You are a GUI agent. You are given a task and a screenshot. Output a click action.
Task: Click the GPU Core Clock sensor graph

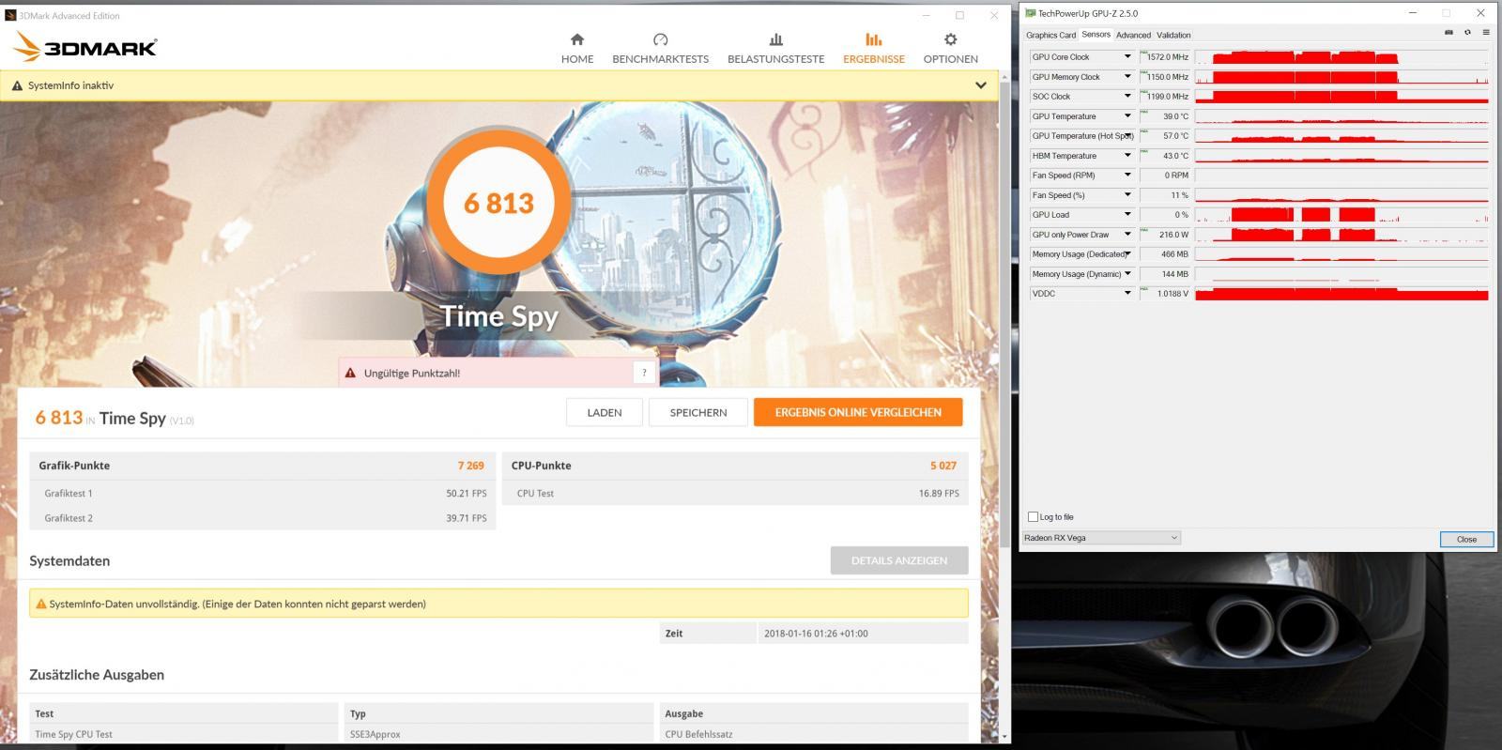coord(1341,57)
